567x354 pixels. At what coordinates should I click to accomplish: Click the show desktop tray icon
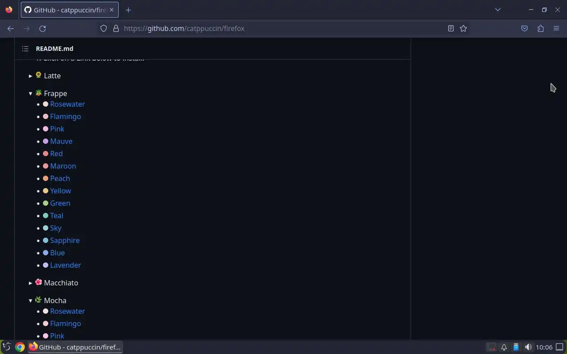pos(560,347)
